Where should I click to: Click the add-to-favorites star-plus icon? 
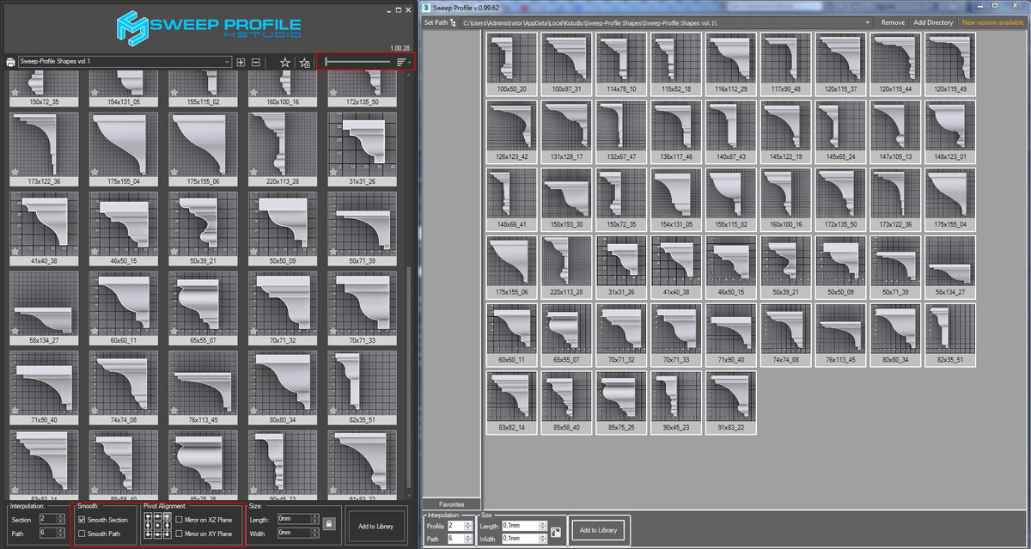point(305,62)
